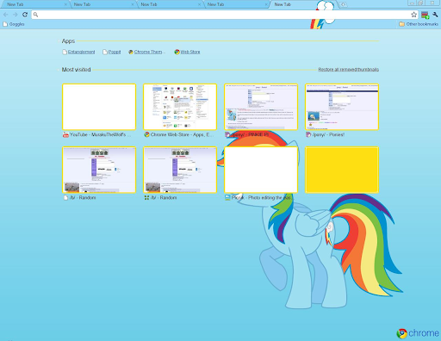The width and height of the screenshot is (441, 341).
Task: Click Restore all removed thumbnails
Action: tap(349, 70)
